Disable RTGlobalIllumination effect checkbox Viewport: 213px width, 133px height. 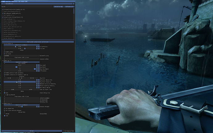click(3, 10)
